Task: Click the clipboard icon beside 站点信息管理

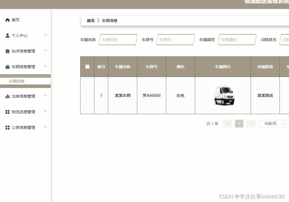Action: (x=7, y=51)
